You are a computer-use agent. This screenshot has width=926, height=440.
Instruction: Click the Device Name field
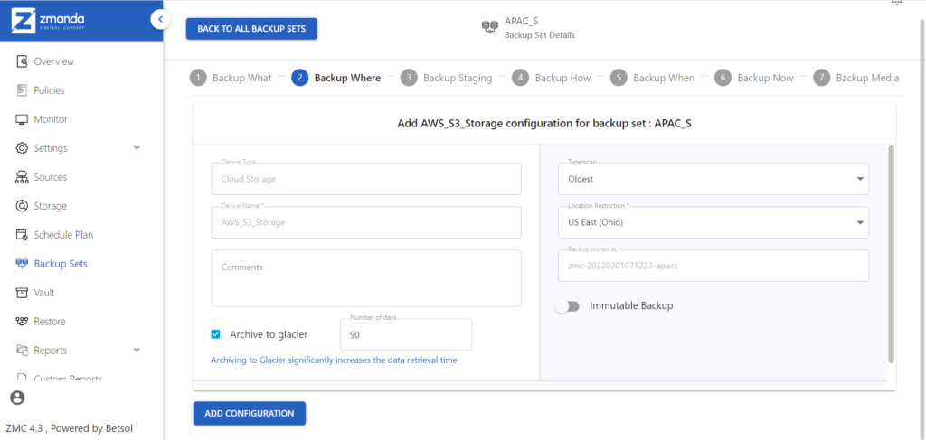click(x=366, y=222)
